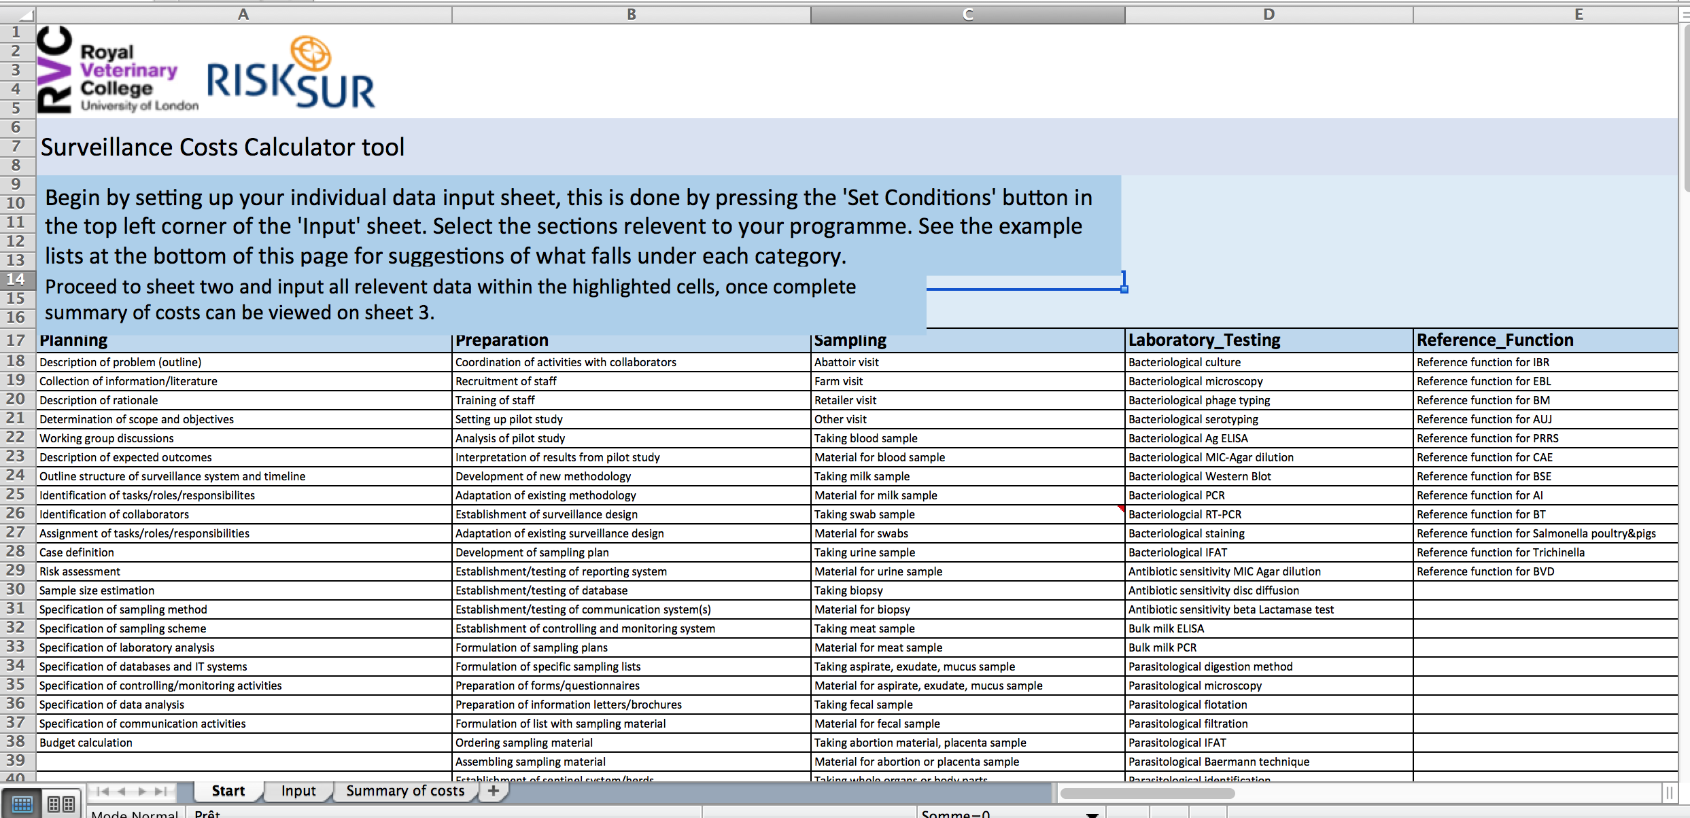
Task: Select cell 'Training of staff'
Action: tap(632, 400)
